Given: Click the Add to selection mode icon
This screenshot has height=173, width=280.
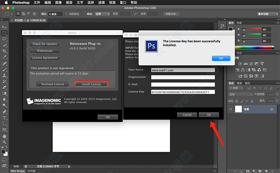Looking at the screenshot, I should point(23,14).
